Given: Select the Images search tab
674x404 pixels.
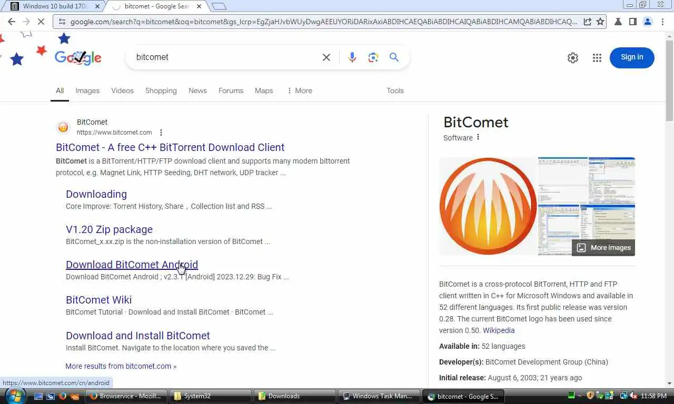Looking at the screenshot, I should point(87,90).
